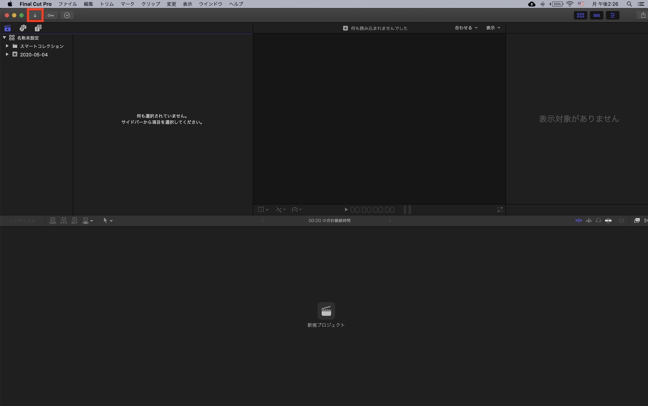Screen dimensions: 648x406
Task: Open the ファイル menu
Action: [67, 4]
